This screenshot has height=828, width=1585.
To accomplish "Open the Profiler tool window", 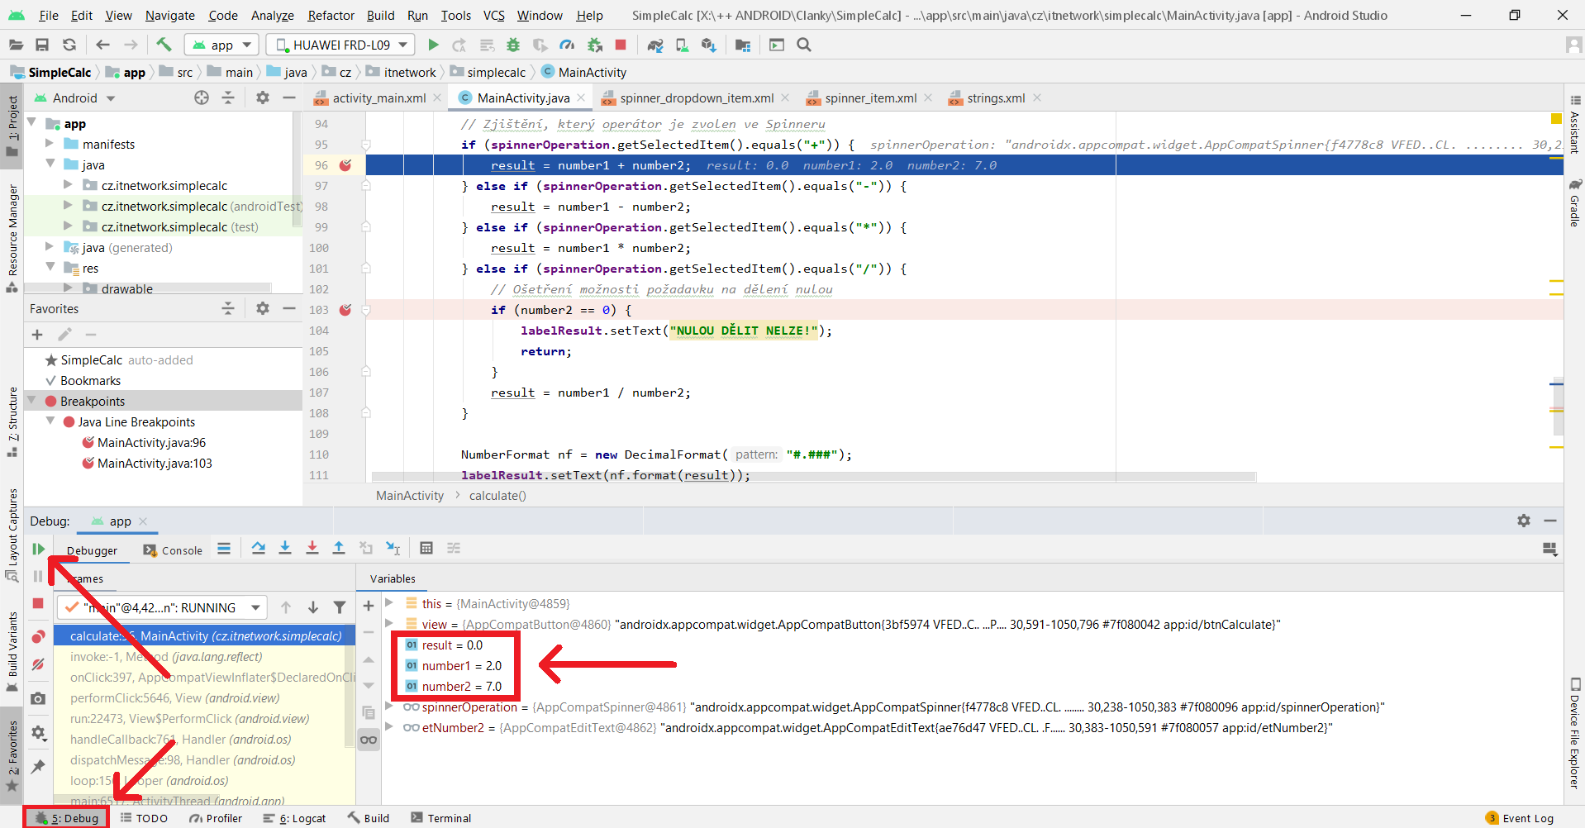I will [x=216, y=818].
